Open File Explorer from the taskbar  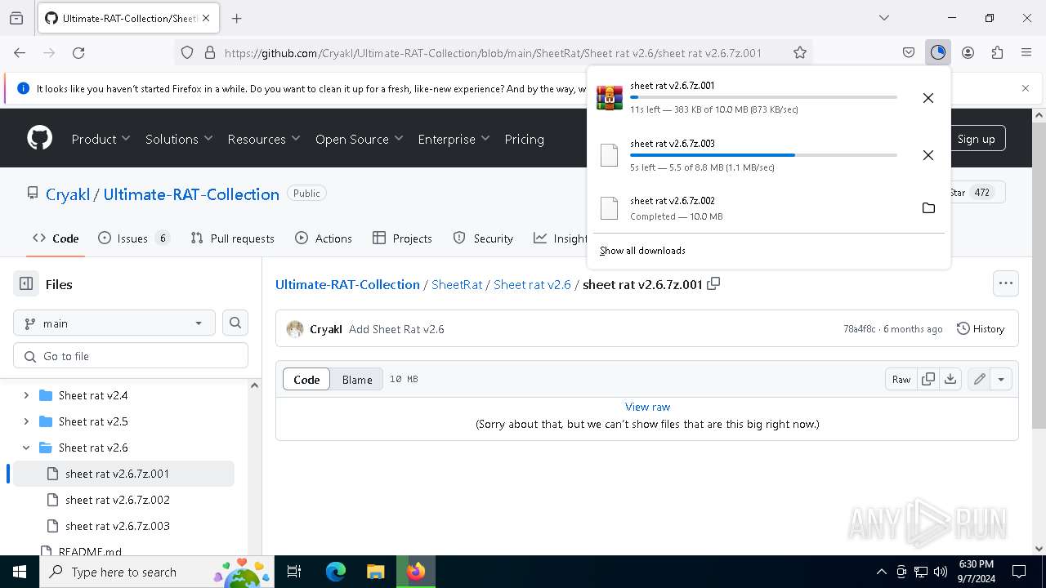pos(375,572)
